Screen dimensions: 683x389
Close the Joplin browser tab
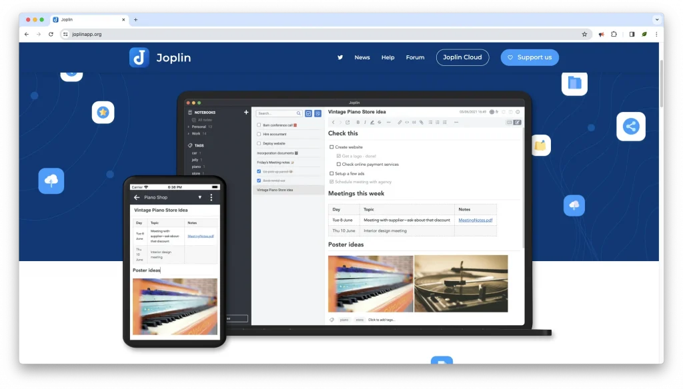(123, 19)
